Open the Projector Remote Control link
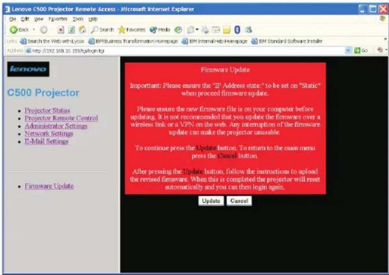 tap(61, 118)
